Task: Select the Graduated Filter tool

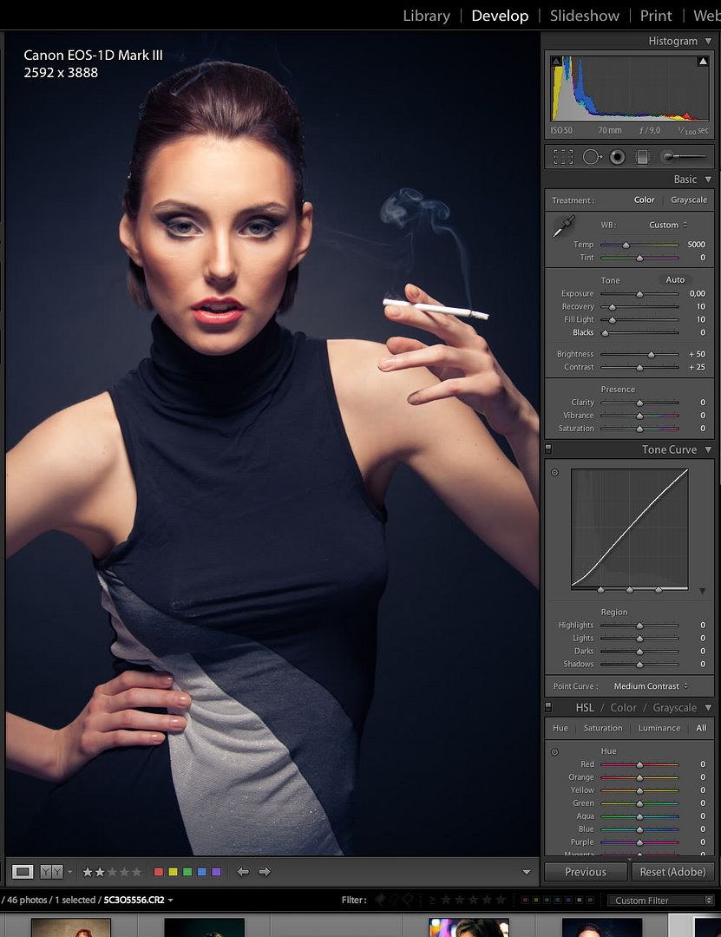Action: 642,157
